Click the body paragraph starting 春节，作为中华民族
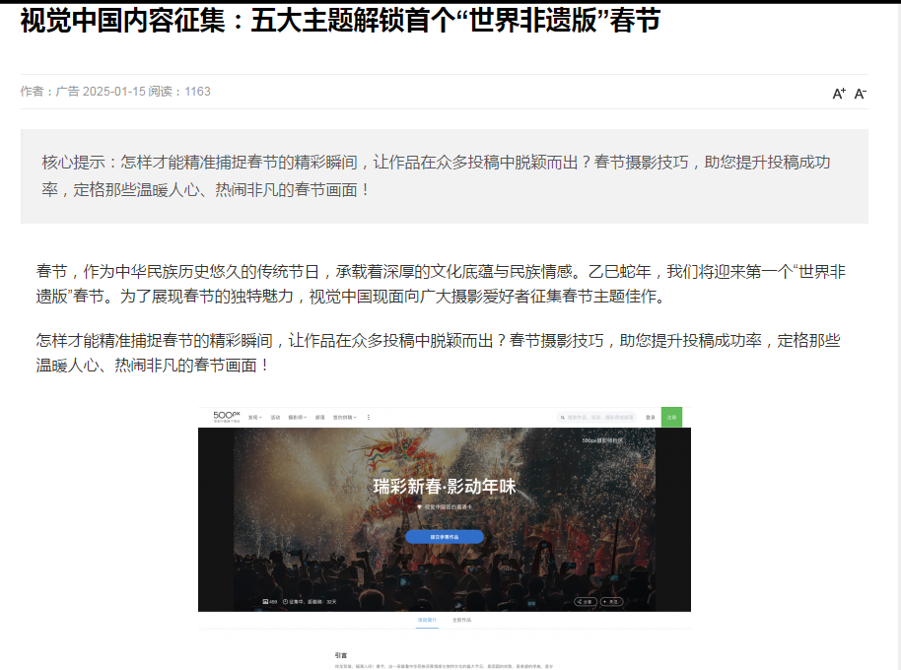Image resolution: width=901 pixels, height=670 pixels. tap(441, 284)
